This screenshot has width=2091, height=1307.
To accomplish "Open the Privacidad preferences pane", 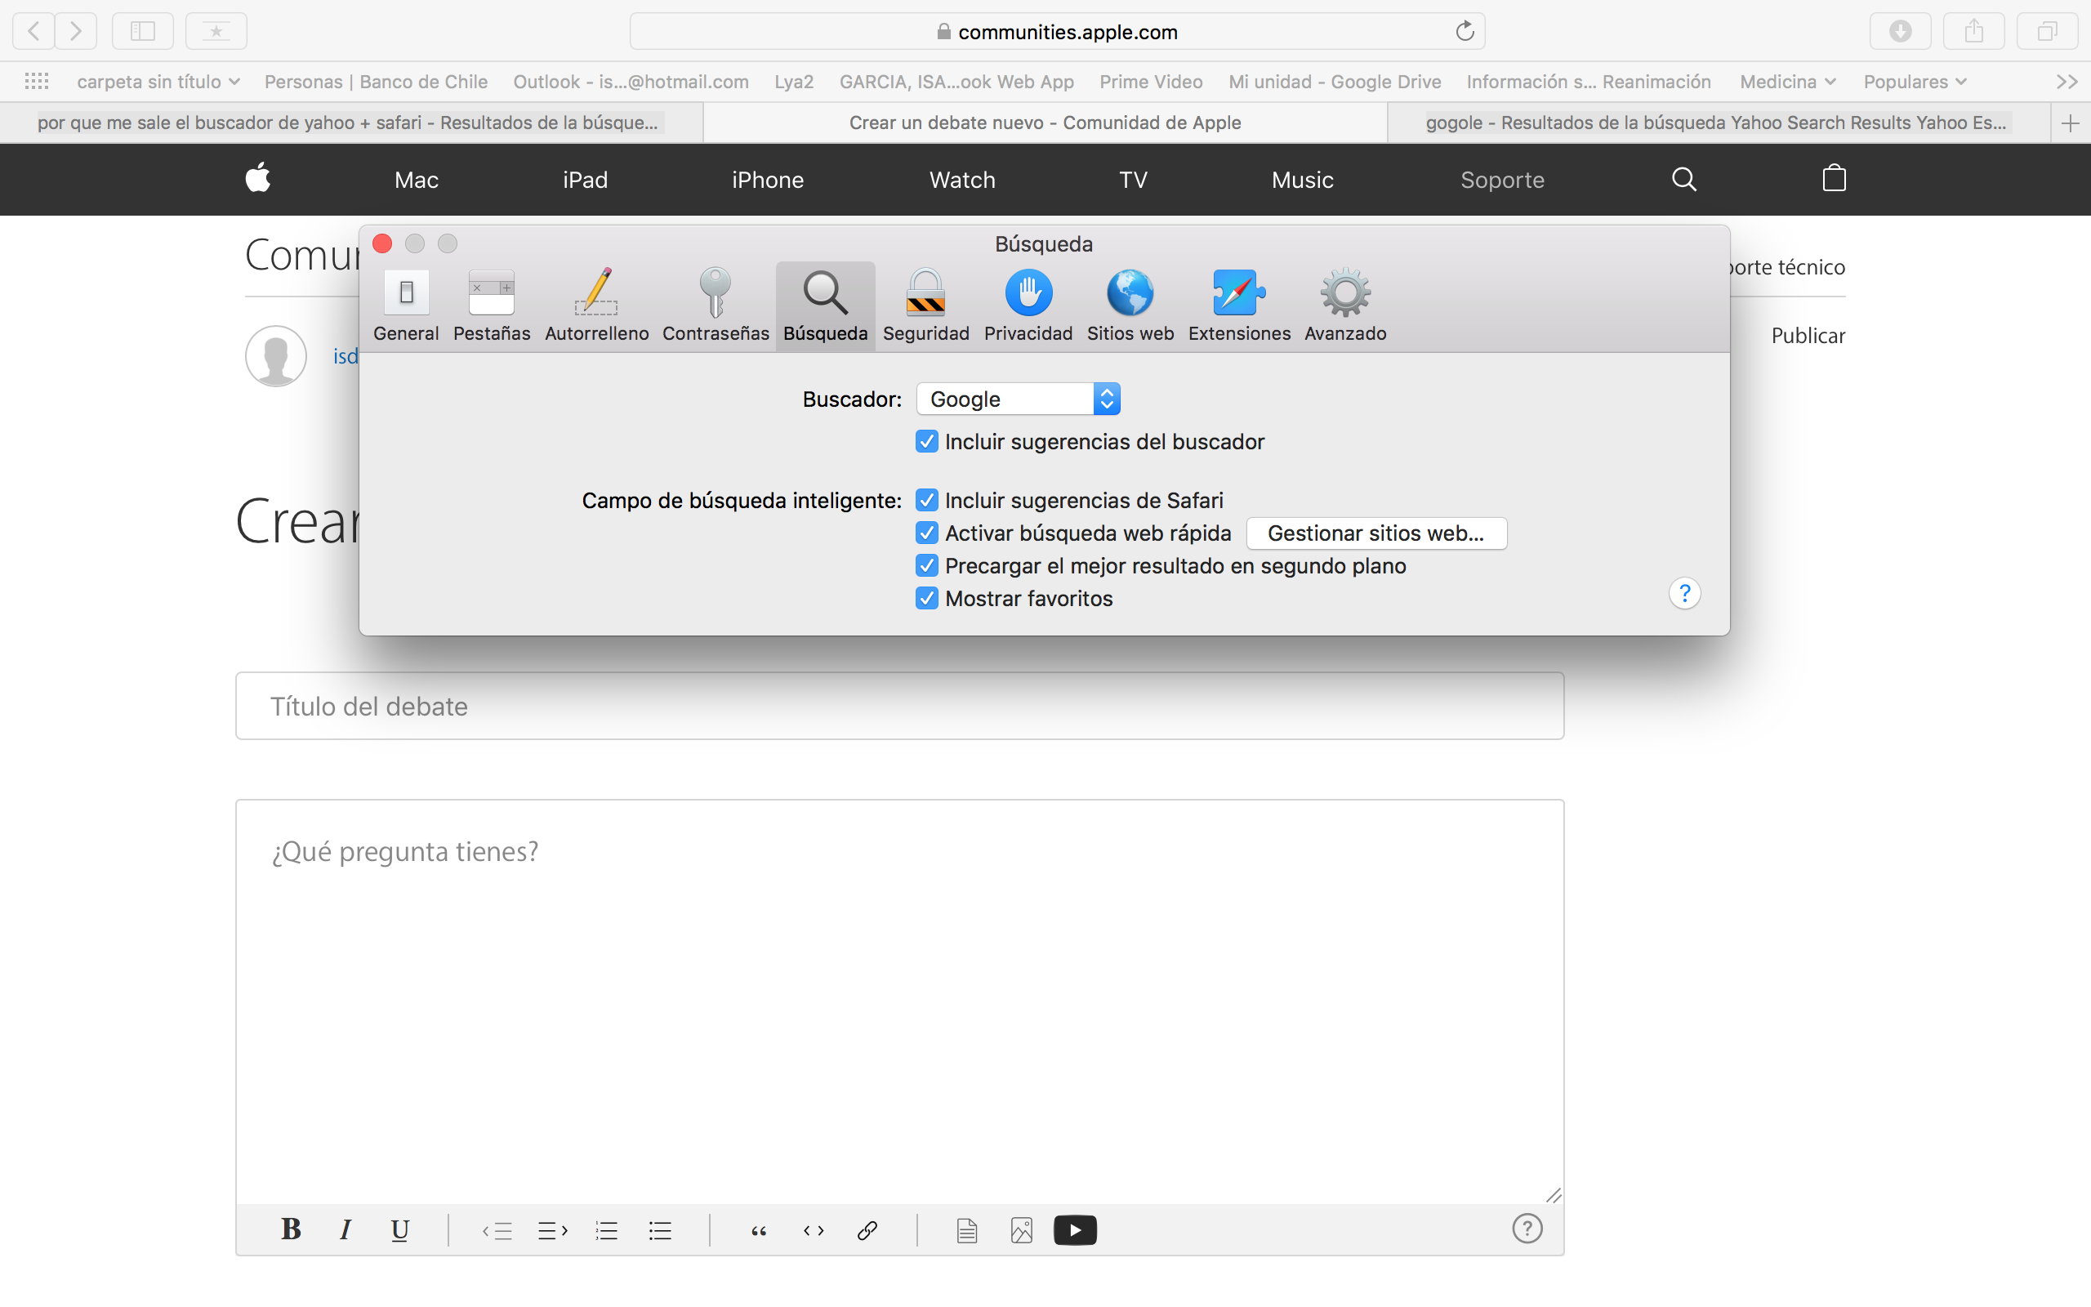I will pos(1028,306).
